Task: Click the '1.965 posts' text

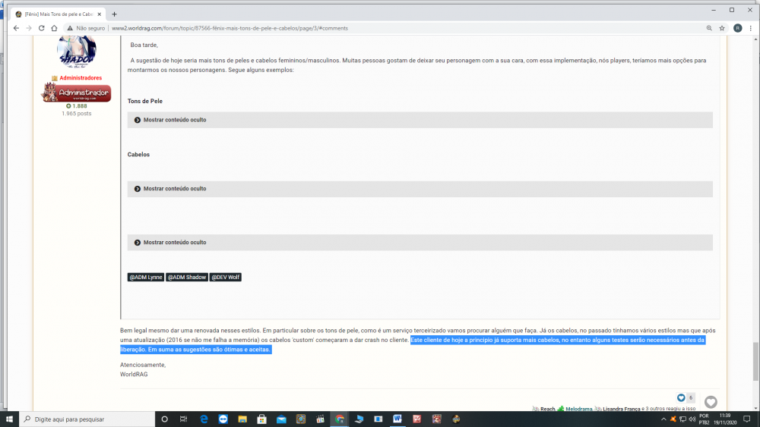Action: (x=77, y=114)
